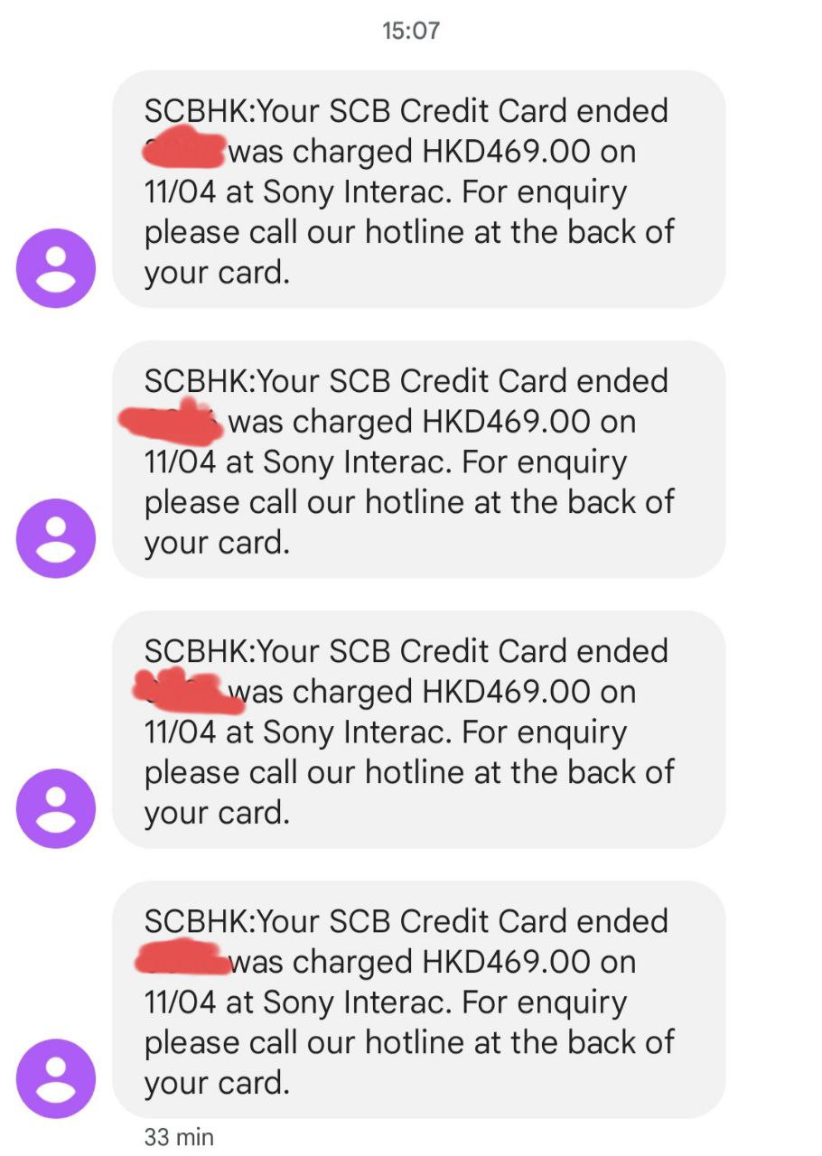
Task: Click the 15:07 timestamp header
Action: 411,31
